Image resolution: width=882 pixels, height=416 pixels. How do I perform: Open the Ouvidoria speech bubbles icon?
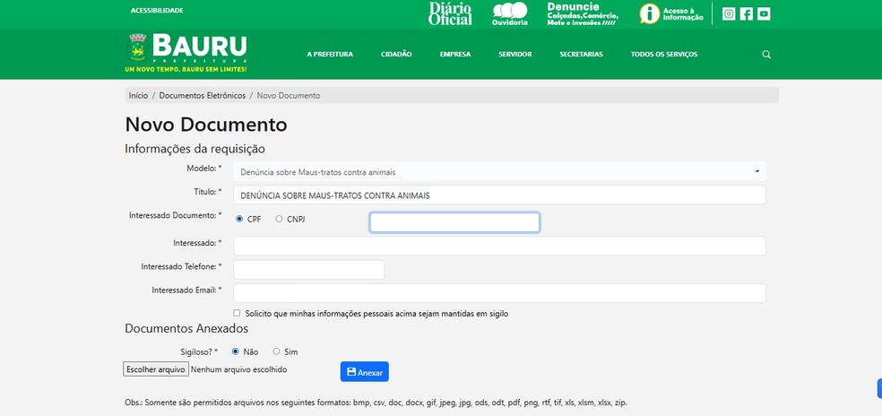[x=510, y=13]
